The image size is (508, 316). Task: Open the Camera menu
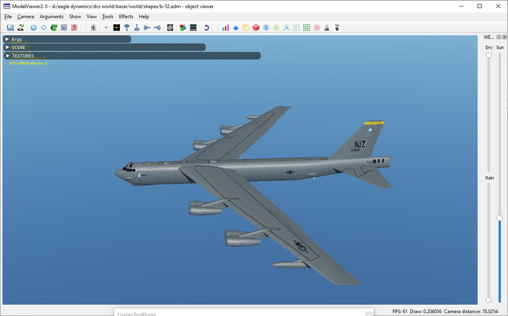point(25,17)
